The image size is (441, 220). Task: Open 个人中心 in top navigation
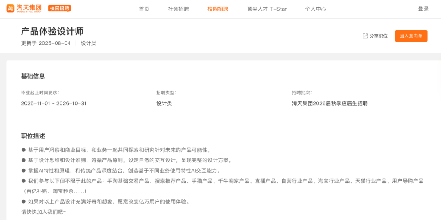click(316, 9)
